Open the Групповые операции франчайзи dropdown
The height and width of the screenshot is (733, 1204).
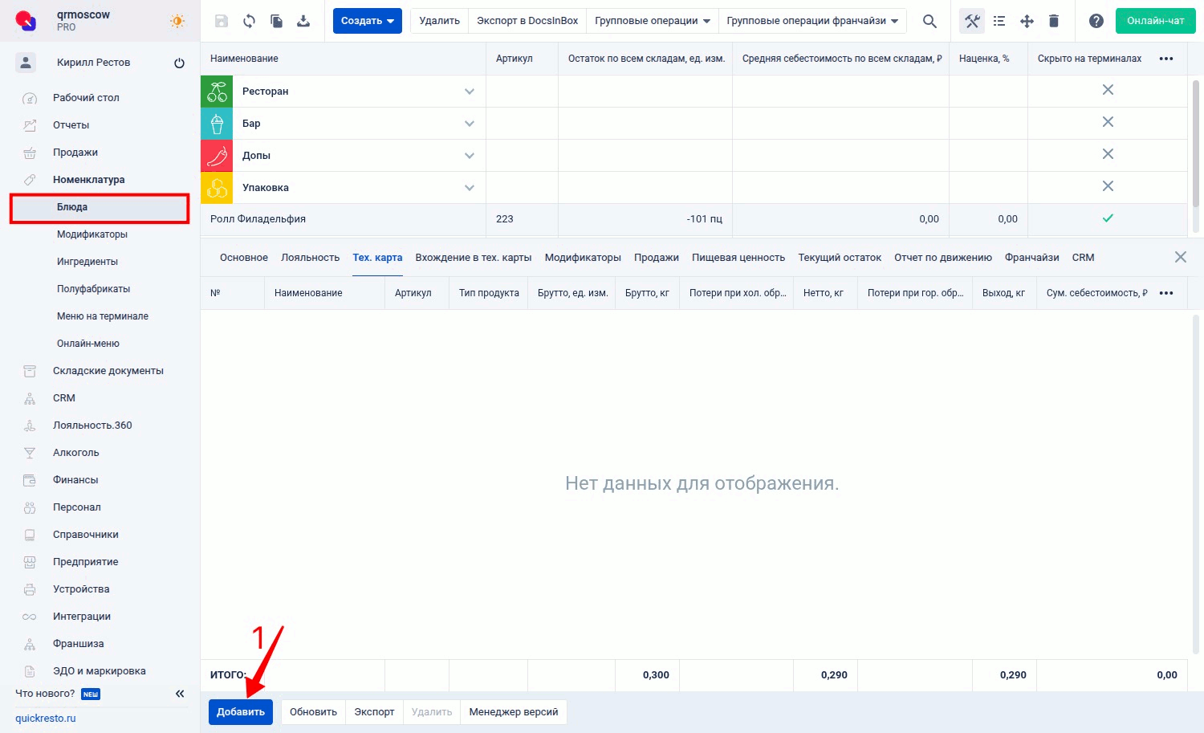pos(811,20)
